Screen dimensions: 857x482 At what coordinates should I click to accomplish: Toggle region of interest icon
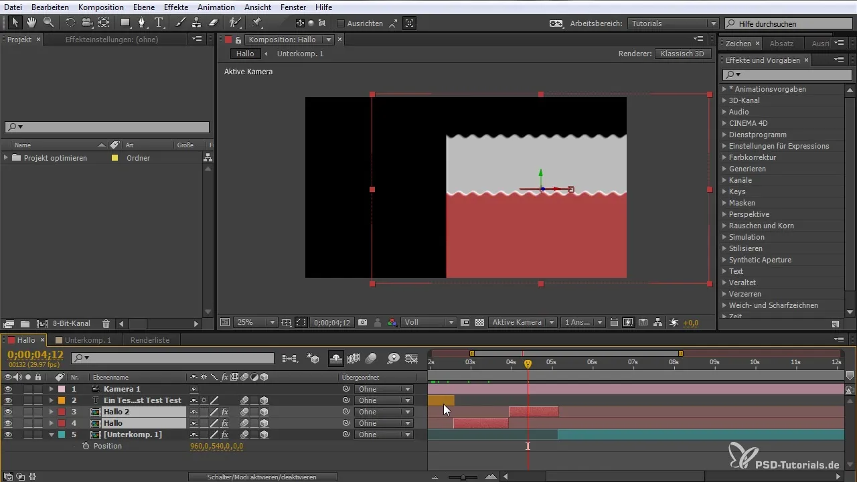click(x=301, y=322)
